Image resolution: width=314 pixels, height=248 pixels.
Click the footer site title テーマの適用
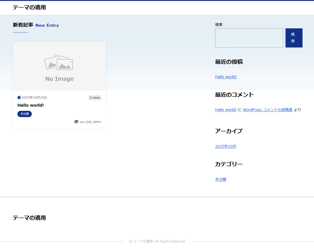pos(29,218)
